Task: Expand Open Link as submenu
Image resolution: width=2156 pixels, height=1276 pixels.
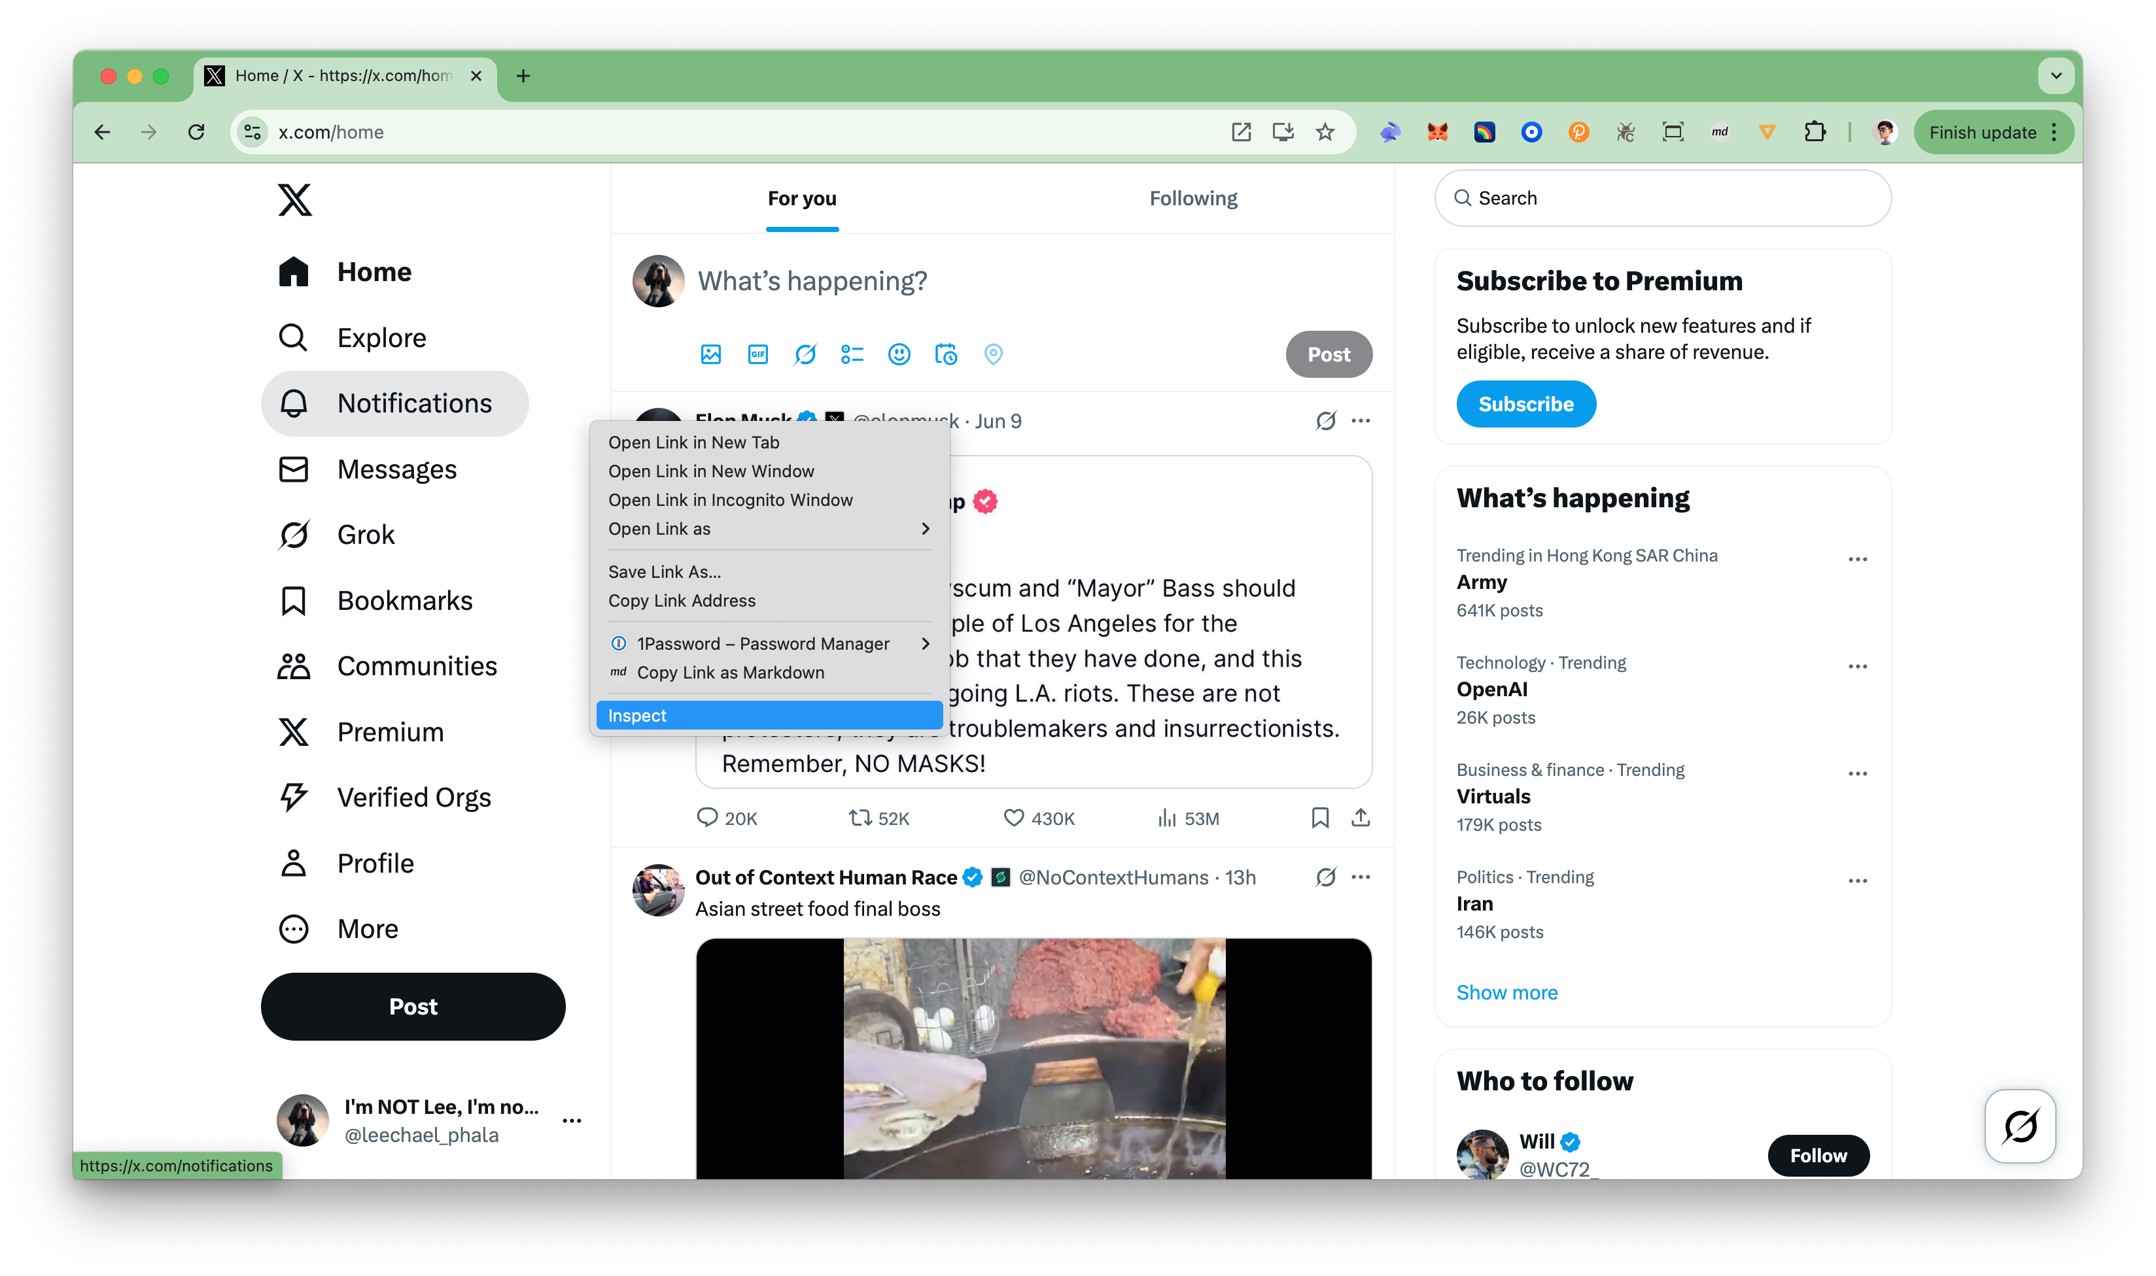Action: pos(769,529)
